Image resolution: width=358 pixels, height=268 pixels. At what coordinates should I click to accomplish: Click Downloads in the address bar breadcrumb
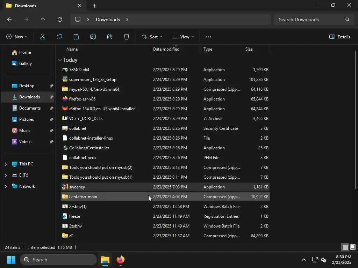[108, 20]
